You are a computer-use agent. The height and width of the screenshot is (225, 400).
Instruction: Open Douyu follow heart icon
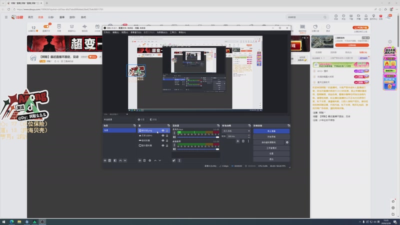343,16
